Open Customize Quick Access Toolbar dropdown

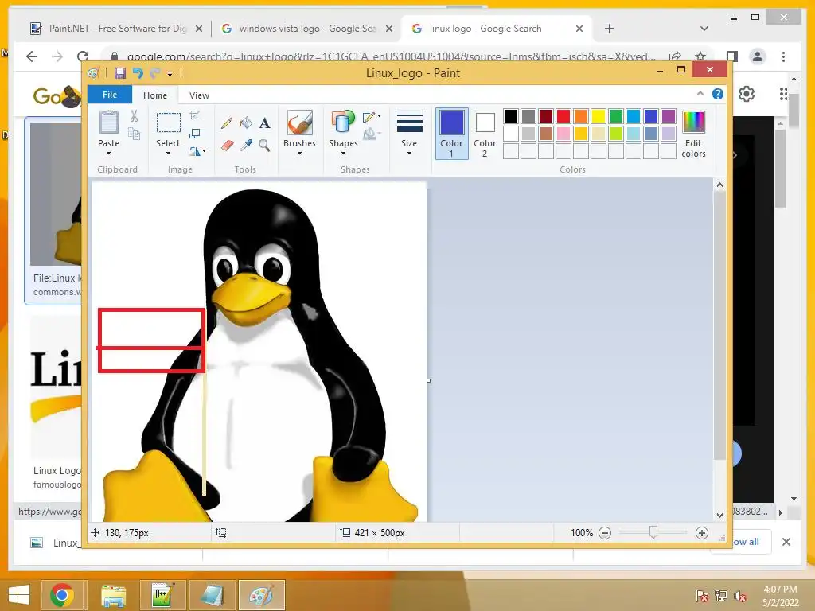point(170,73)
